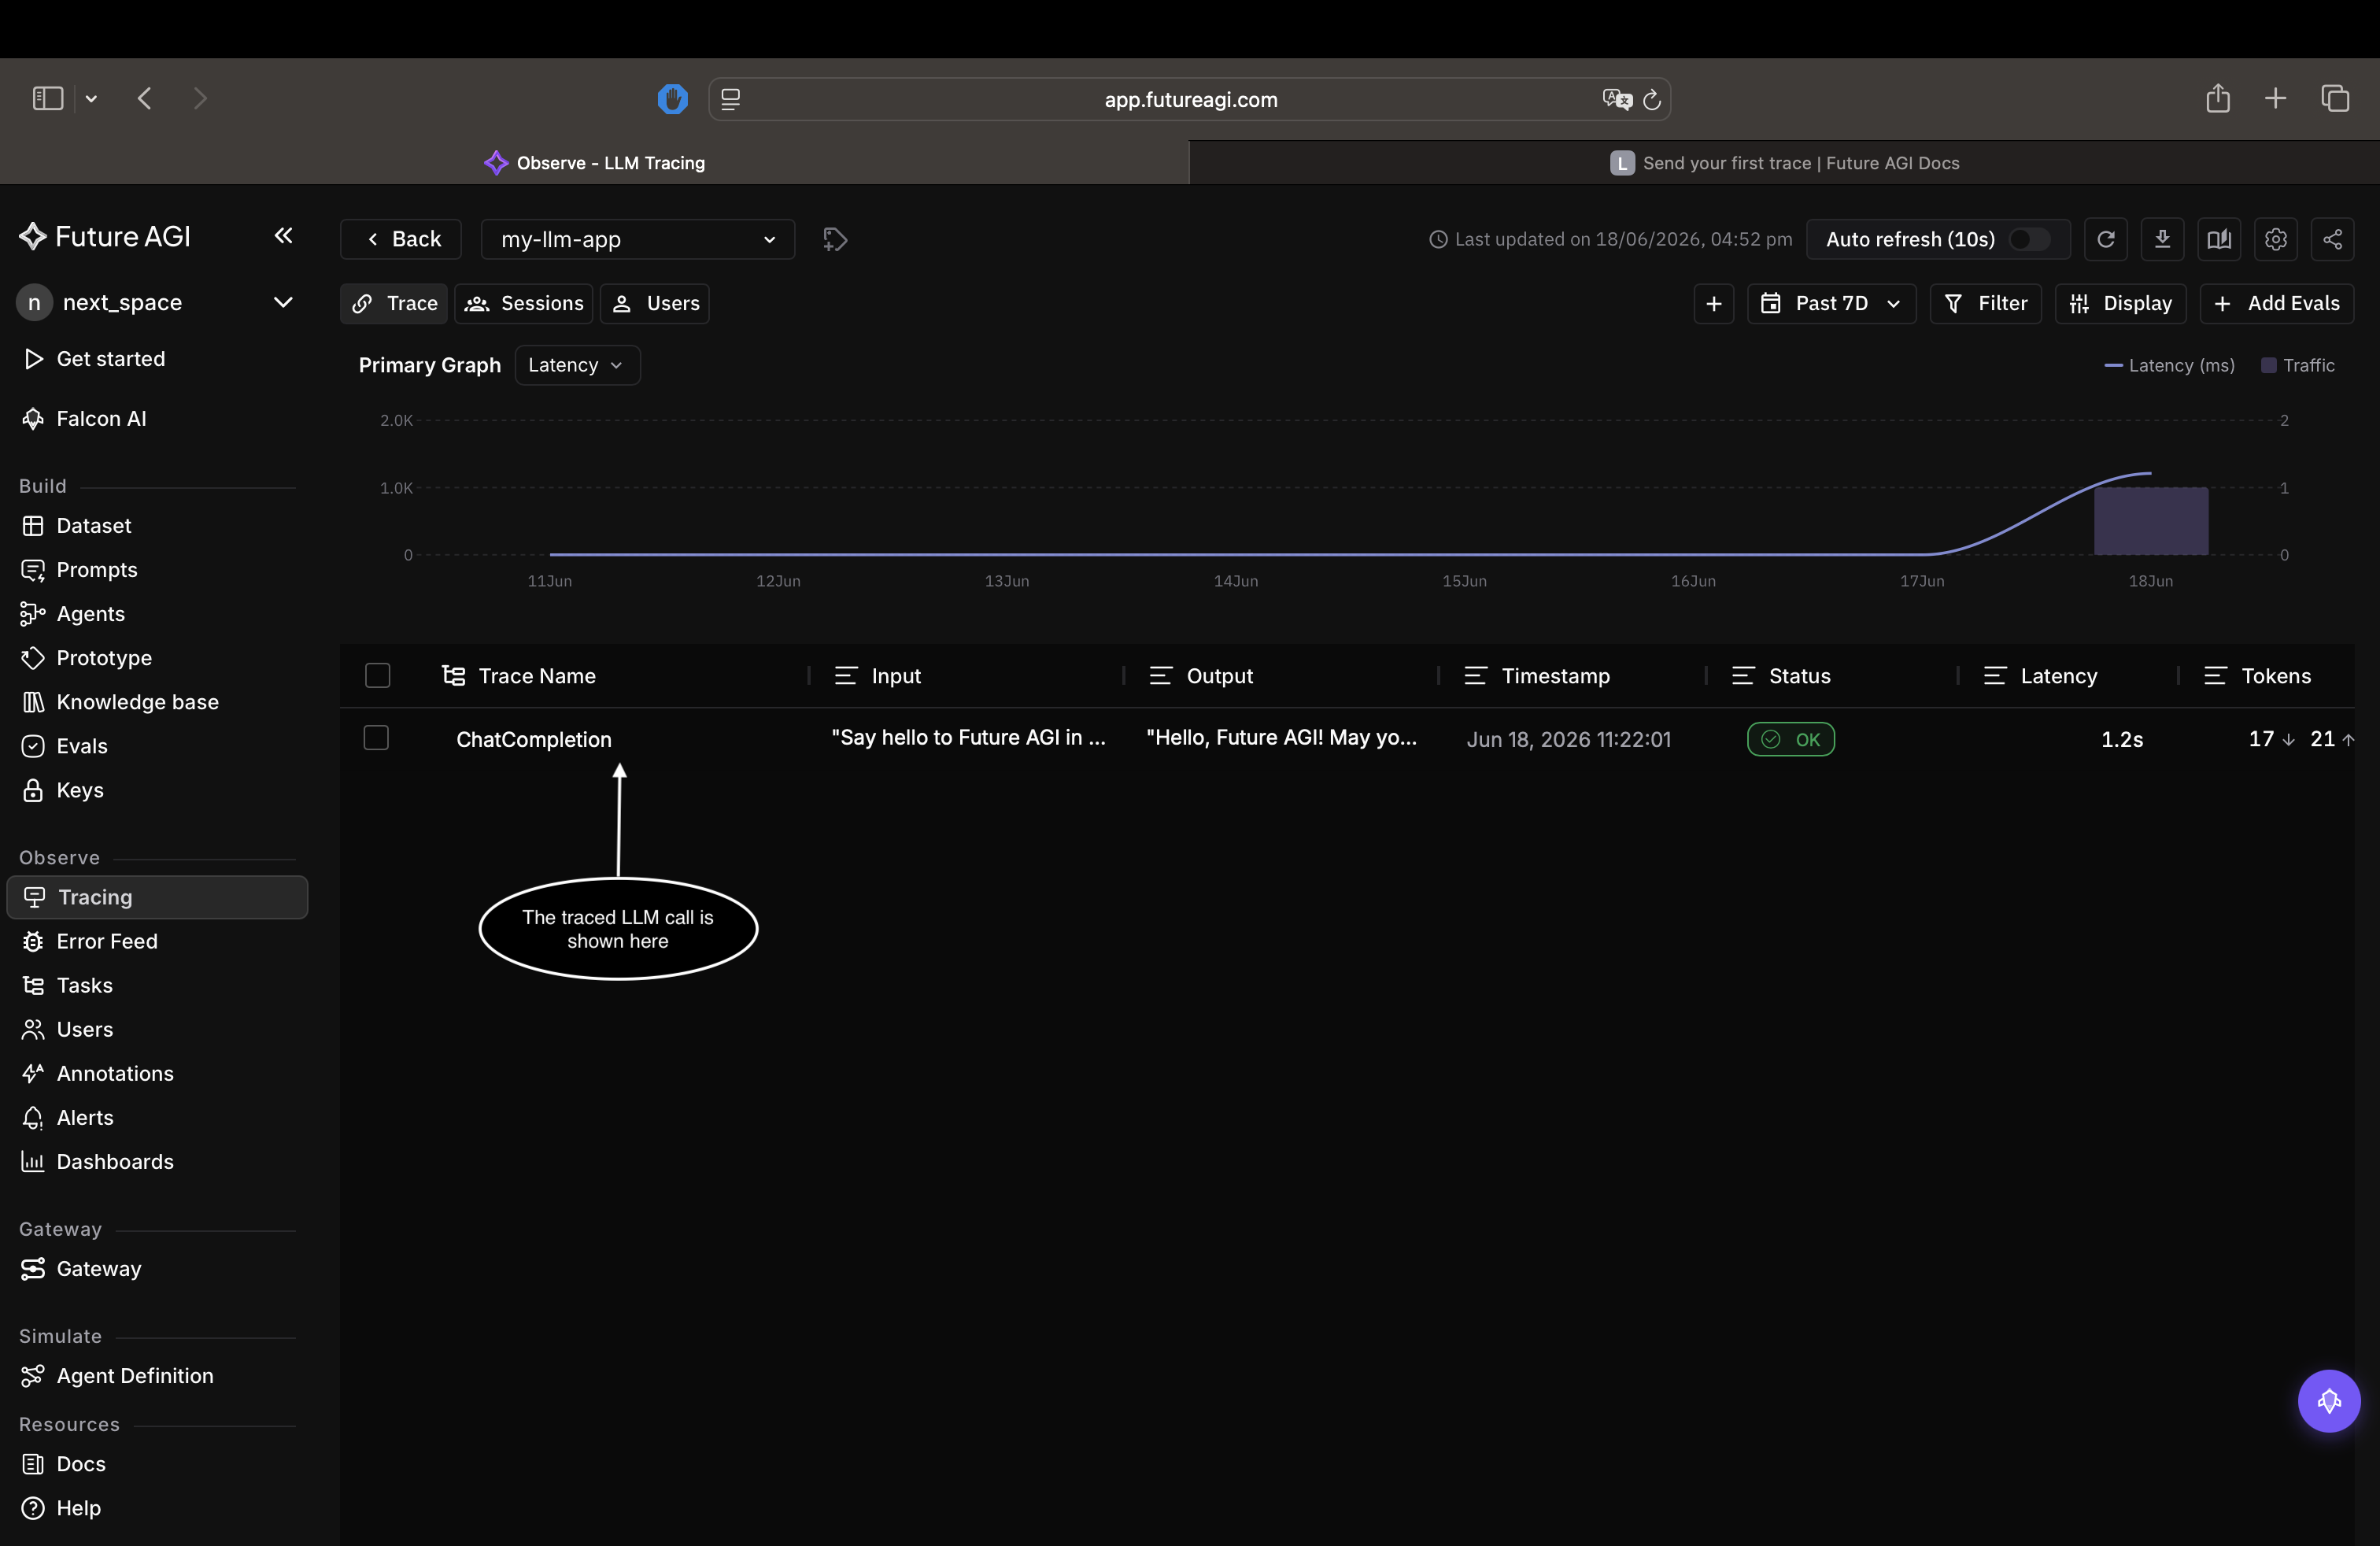
Task: Open the Past 7D date range dropdown
Action: pyautogui.click(x=1831, y=303)
